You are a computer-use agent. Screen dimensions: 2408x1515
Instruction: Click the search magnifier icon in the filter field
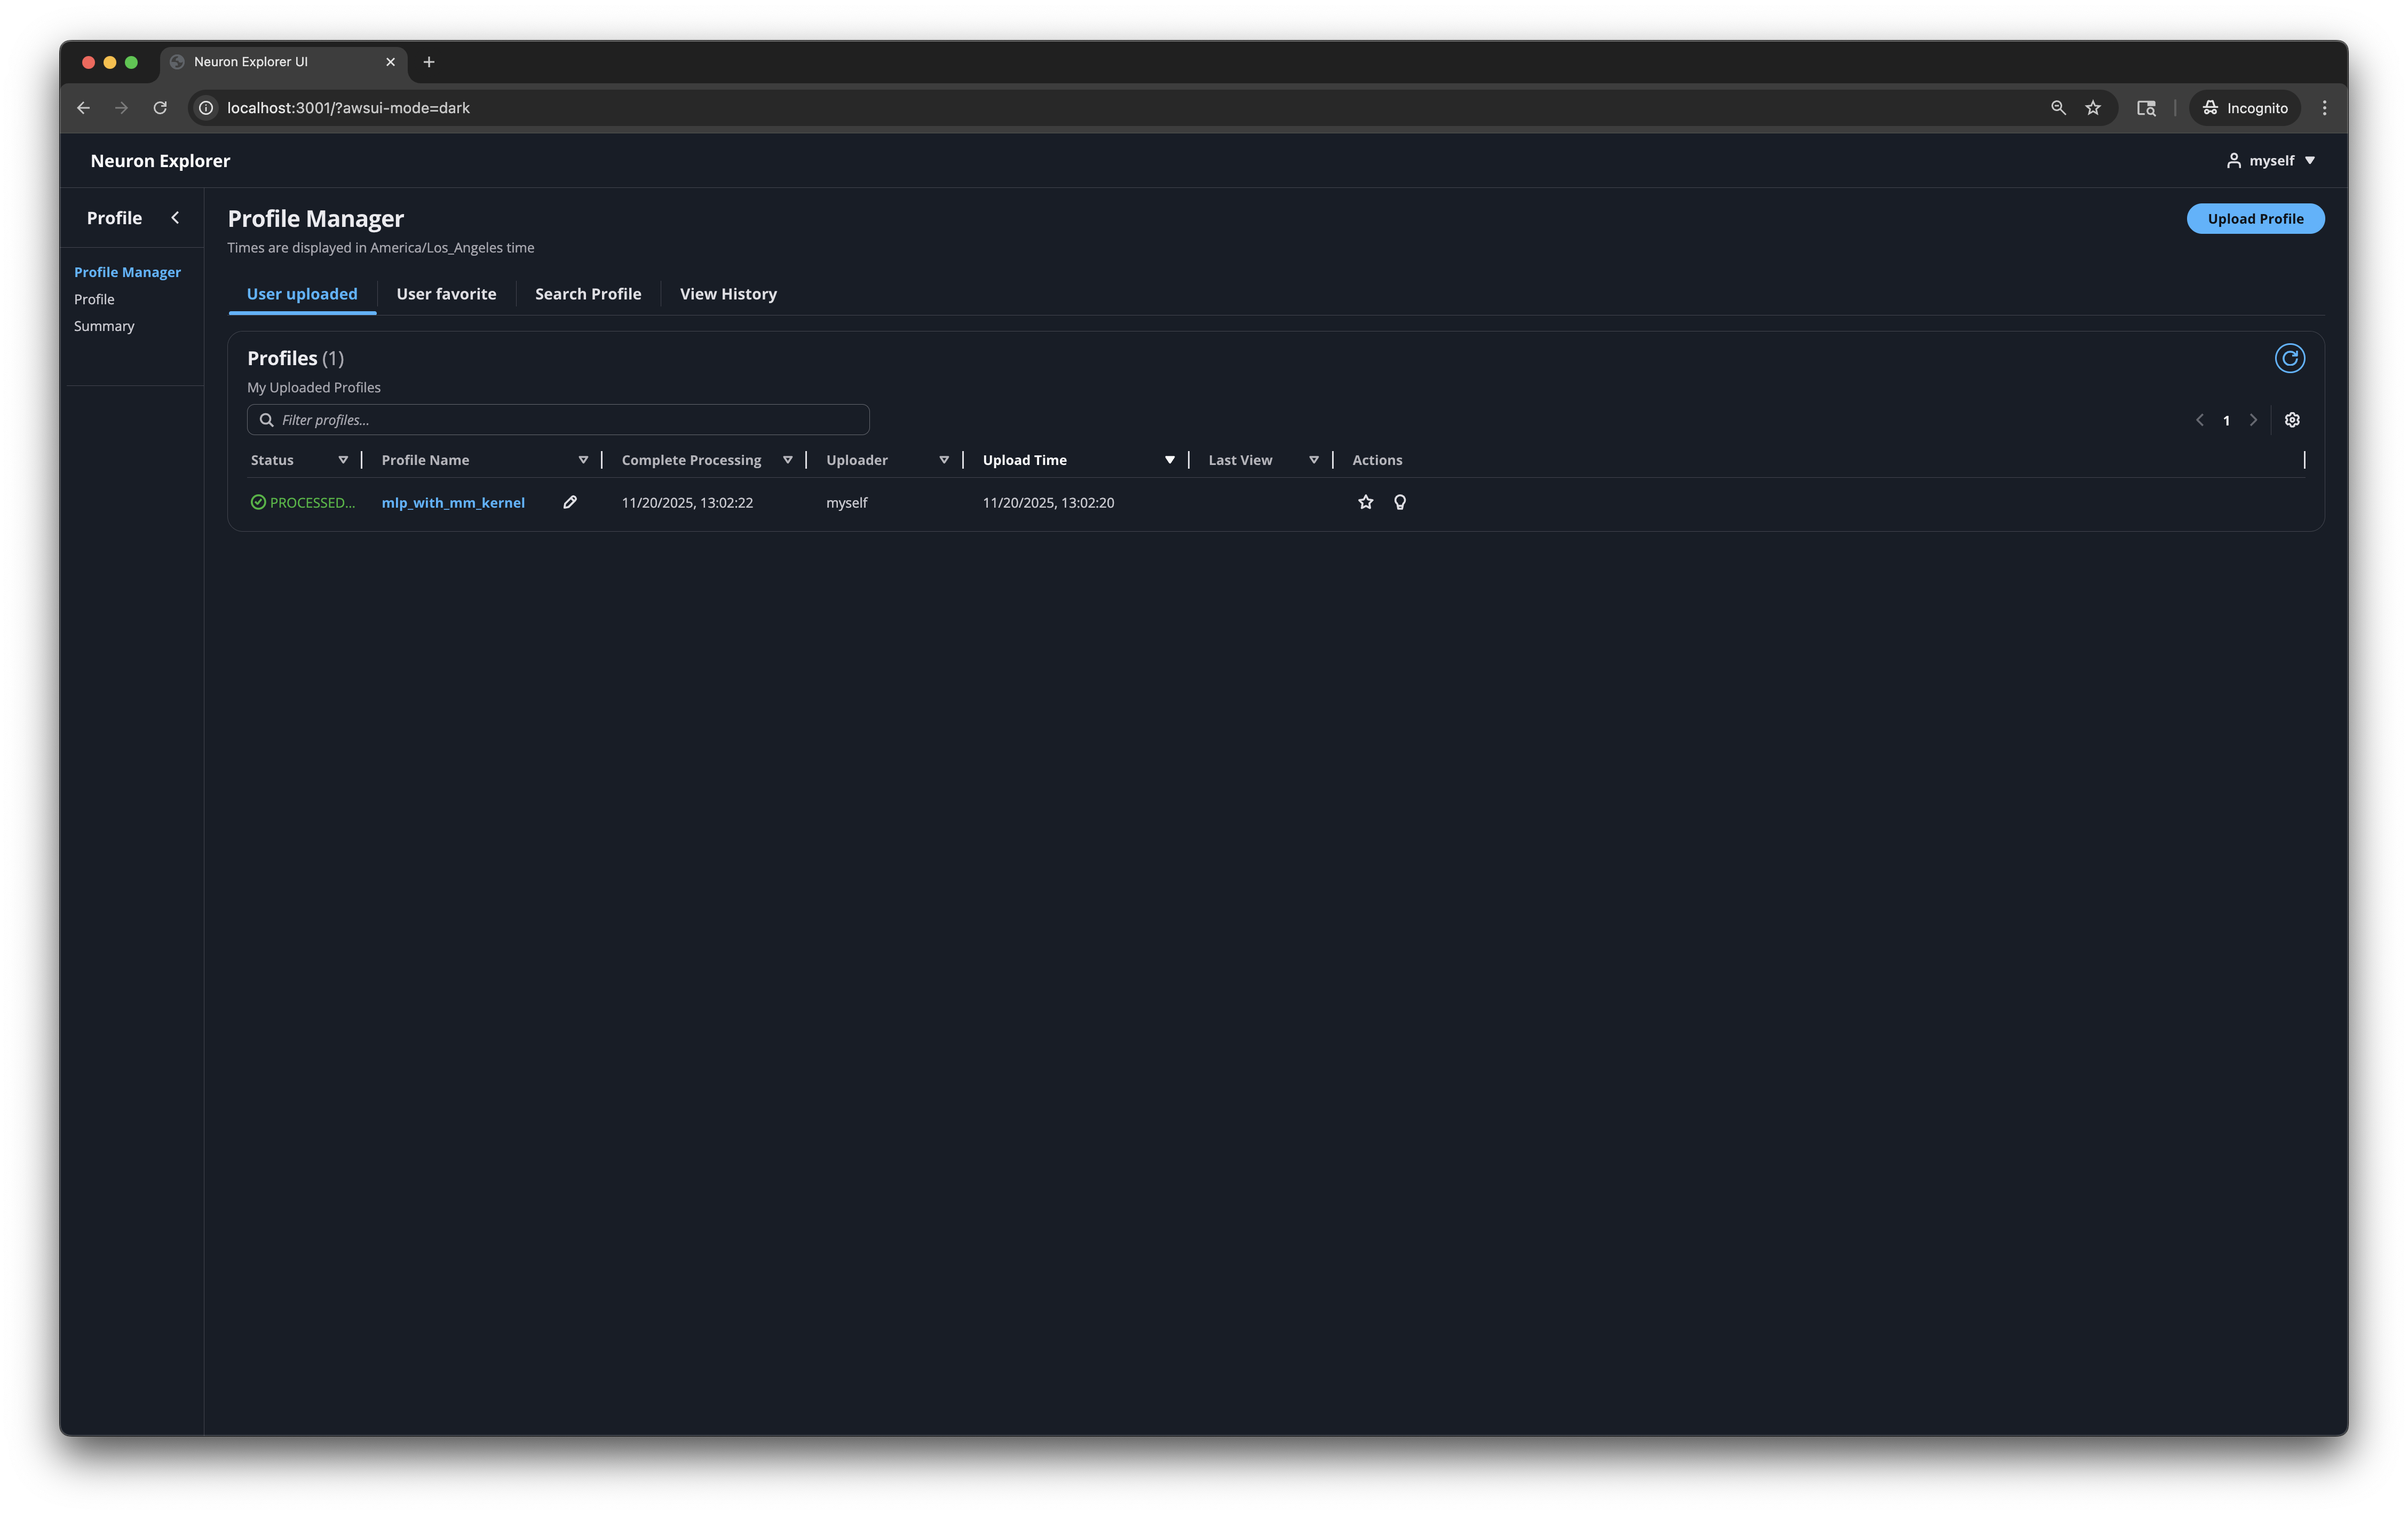pyautogui.click(x=266, y=419)
